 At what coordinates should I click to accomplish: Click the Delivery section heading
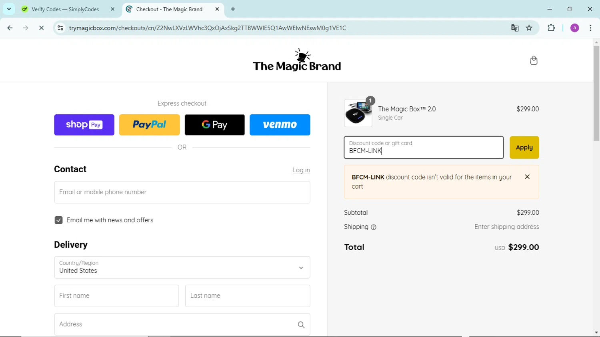[x=71, y=245]
